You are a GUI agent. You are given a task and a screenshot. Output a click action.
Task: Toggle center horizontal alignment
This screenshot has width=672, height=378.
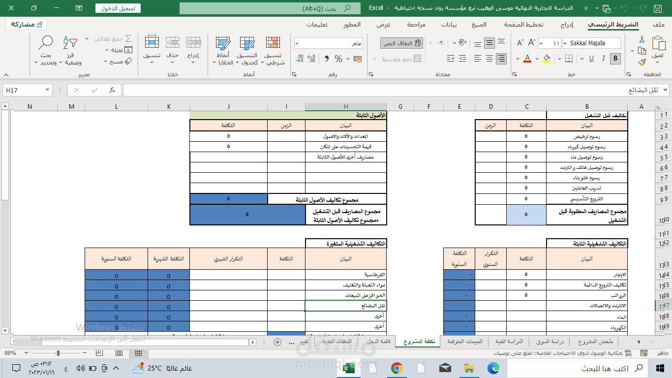coord(489,59)
